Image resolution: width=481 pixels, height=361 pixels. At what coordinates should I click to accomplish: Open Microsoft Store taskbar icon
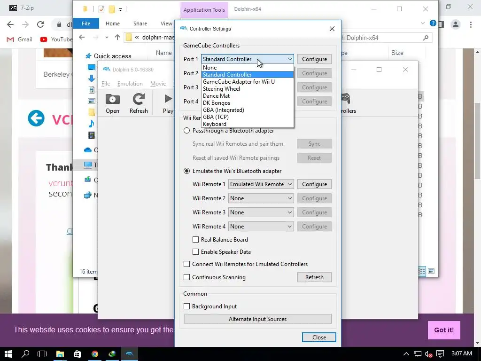[78, 354]
